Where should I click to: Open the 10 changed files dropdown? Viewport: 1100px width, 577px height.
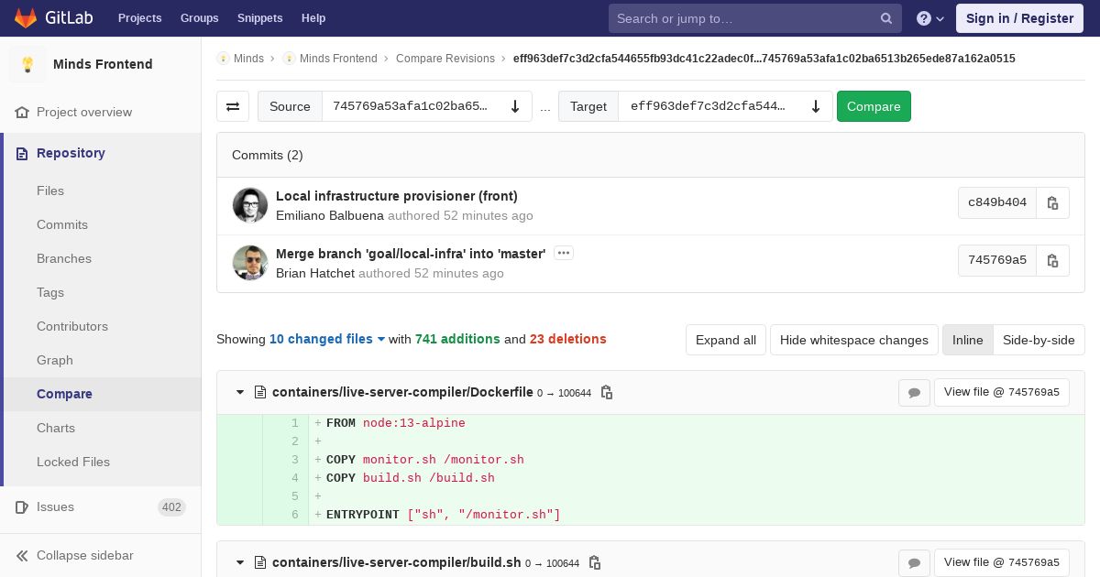tap(327, 339)
